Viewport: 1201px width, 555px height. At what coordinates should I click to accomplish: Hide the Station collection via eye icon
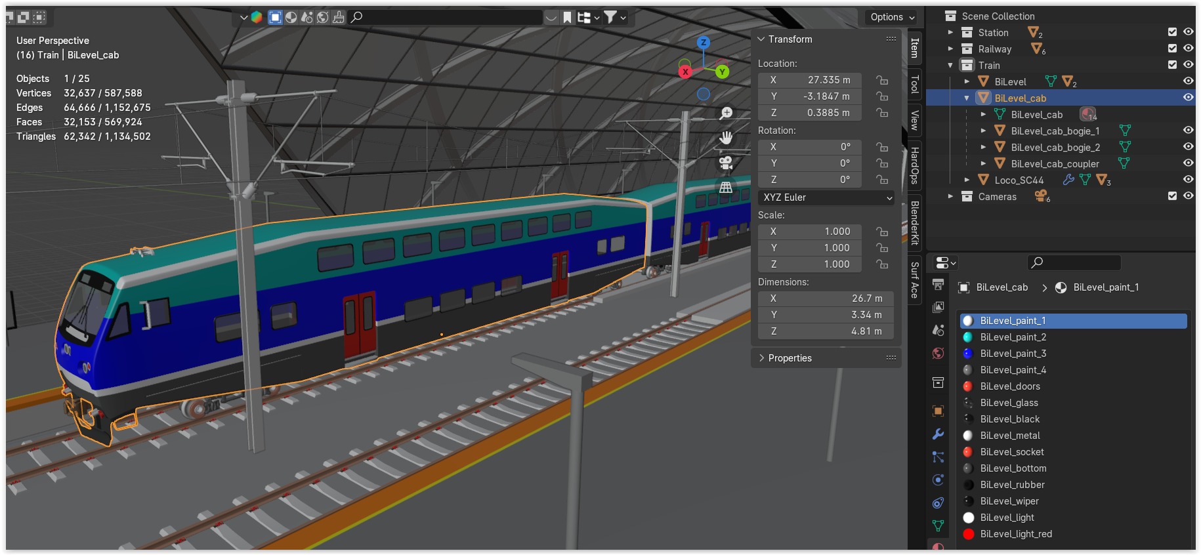(1188, 32)
